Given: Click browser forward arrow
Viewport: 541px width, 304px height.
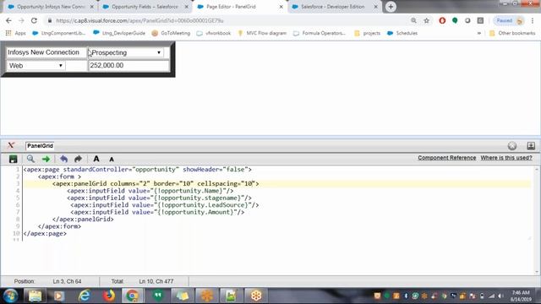Looking at the screenshot, I should coord(21,20).
